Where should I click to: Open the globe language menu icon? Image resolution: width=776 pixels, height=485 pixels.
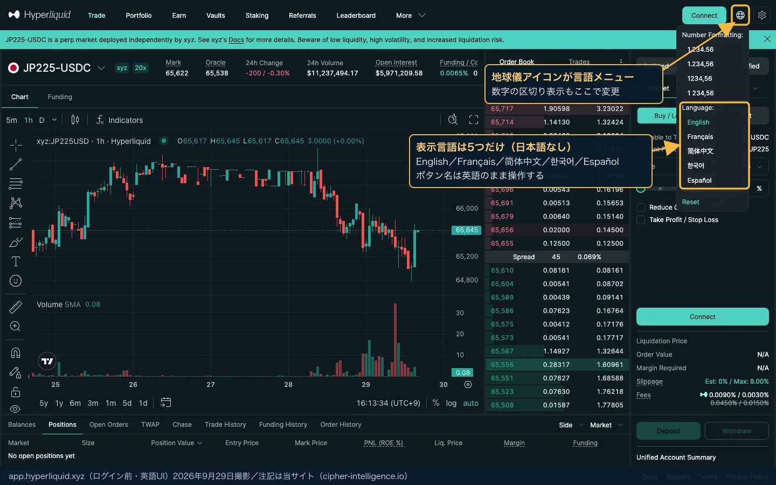740,15
